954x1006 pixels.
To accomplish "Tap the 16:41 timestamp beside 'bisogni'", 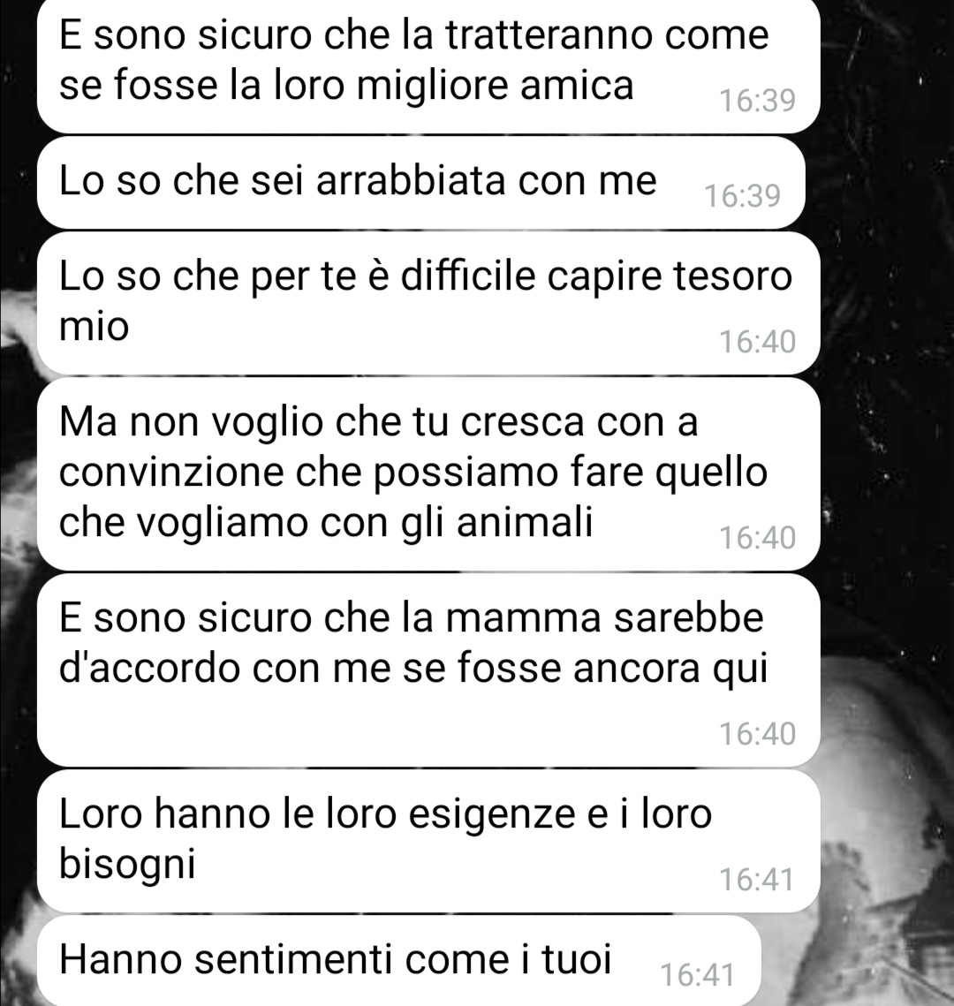I will 757,879.
